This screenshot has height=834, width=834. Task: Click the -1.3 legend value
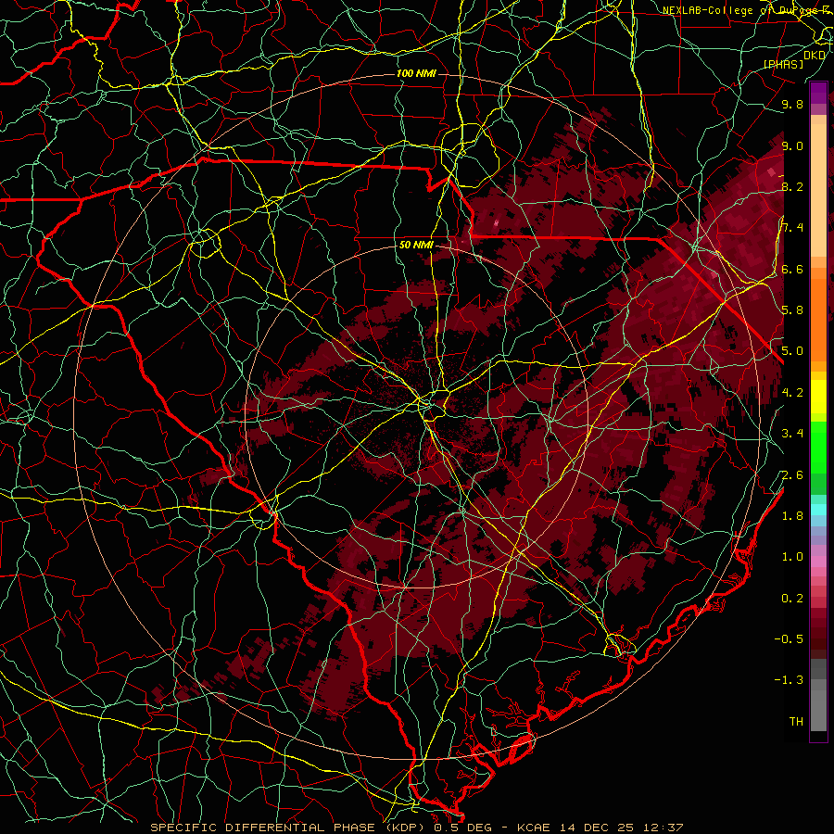(789, 680)
